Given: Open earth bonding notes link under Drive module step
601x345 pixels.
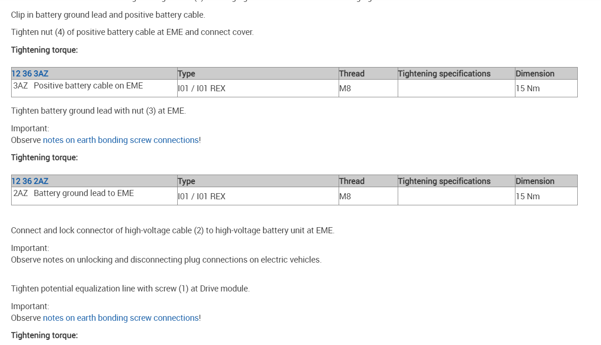Looking at the screenshot, I should coord(120,318).
